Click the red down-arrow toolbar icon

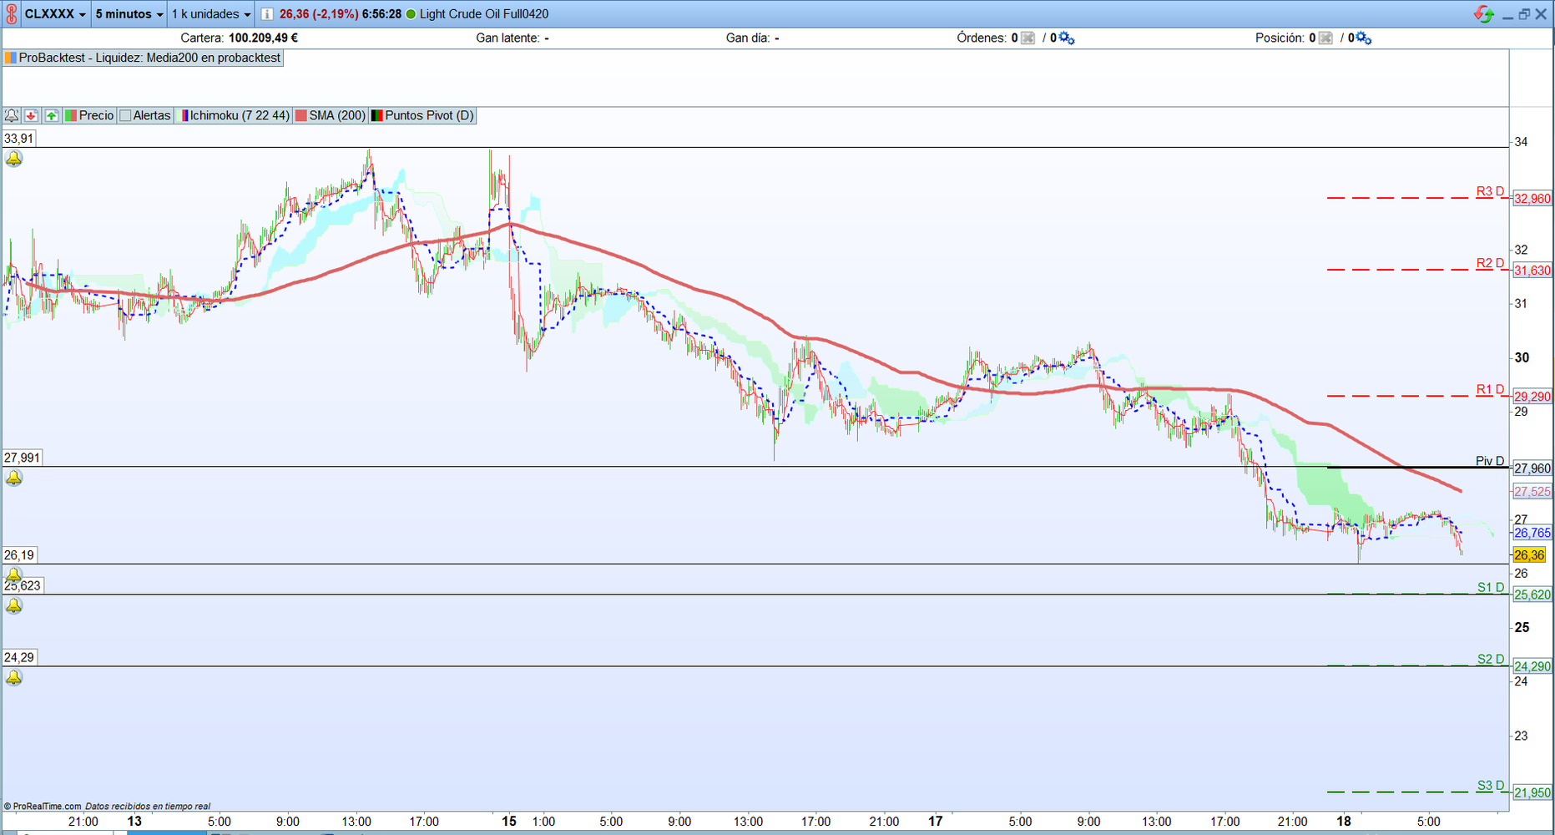click(x=32, y=115)
